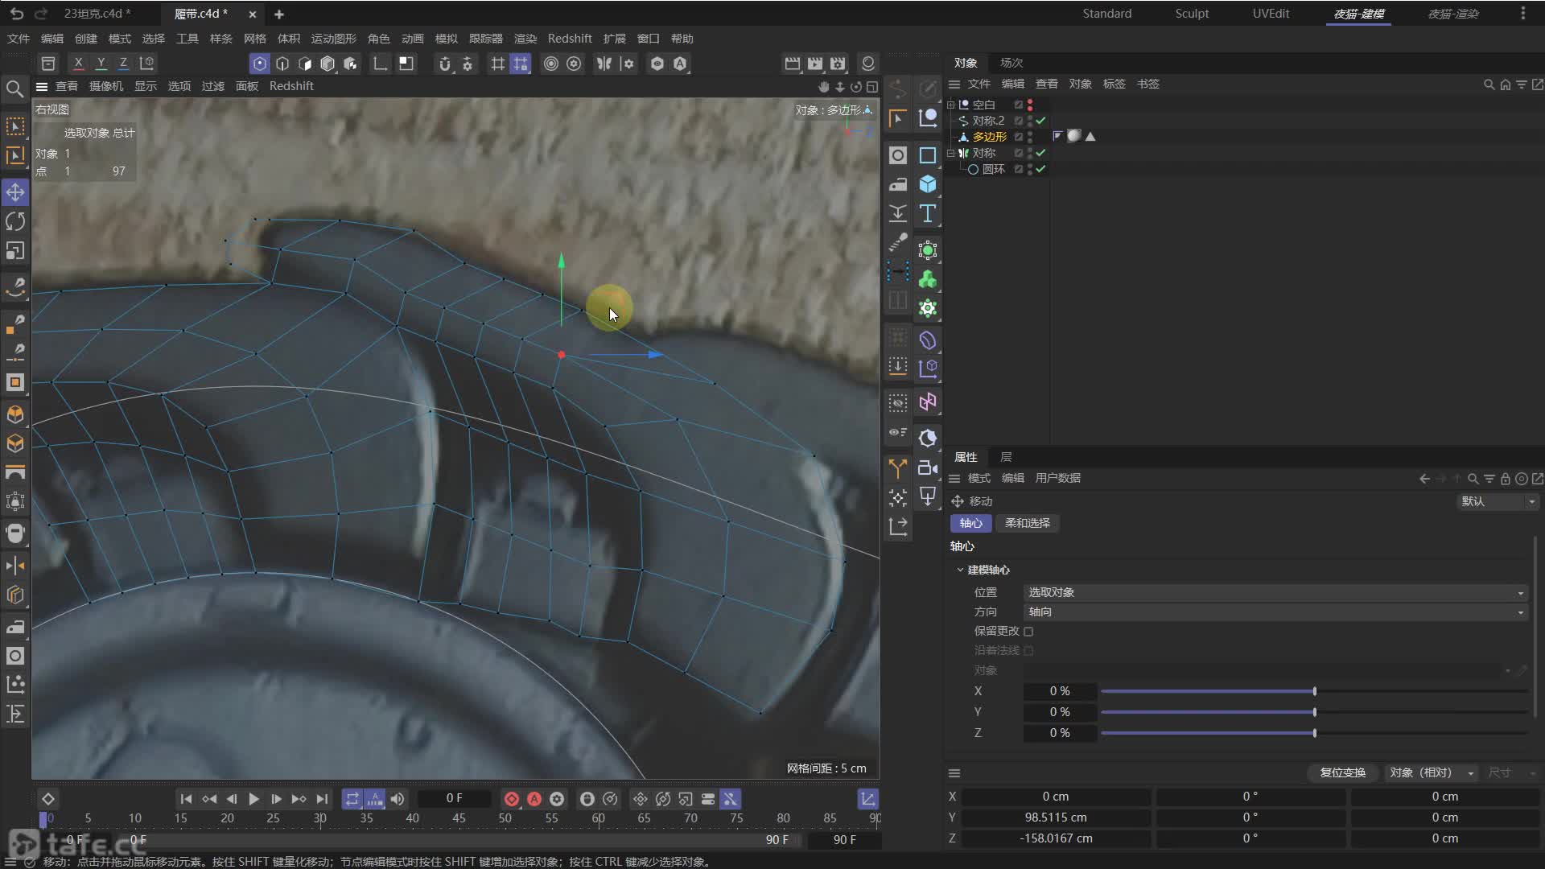Collapse the 建模轴心 section
Screen dimensions: 1545x869
(960, 570)
